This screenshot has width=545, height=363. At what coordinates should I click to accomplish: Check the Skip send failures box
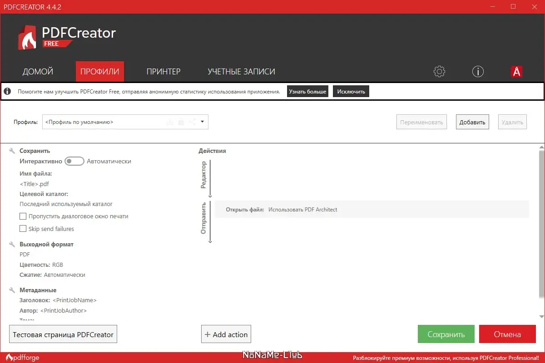click(x=23, y=229)
